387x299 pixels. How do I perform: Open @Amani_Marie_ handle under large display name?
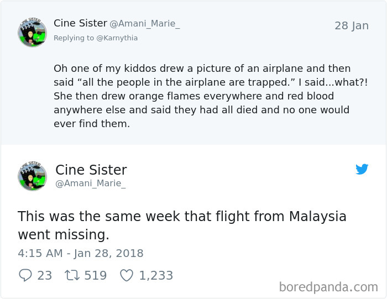[x=90, y=184]
